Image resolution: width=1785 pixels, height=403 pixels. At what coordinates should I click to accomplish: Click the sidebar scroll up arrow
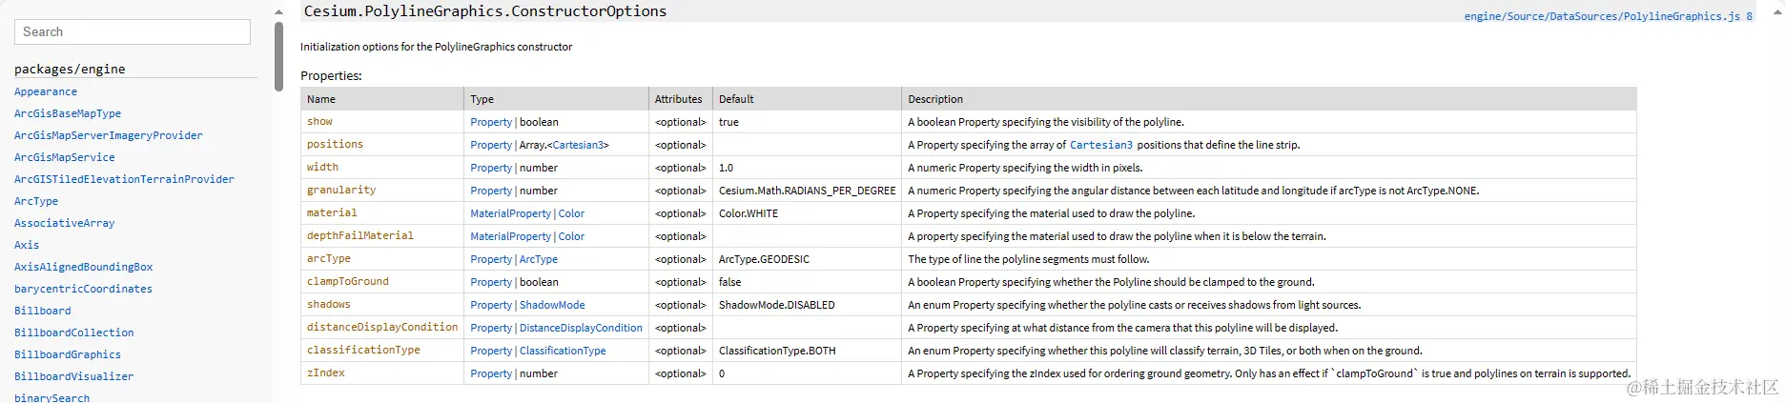pos(278,12)
